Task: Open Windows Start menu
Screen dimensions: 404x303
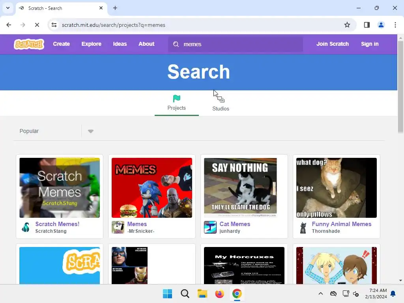Action: click(167, 294)
